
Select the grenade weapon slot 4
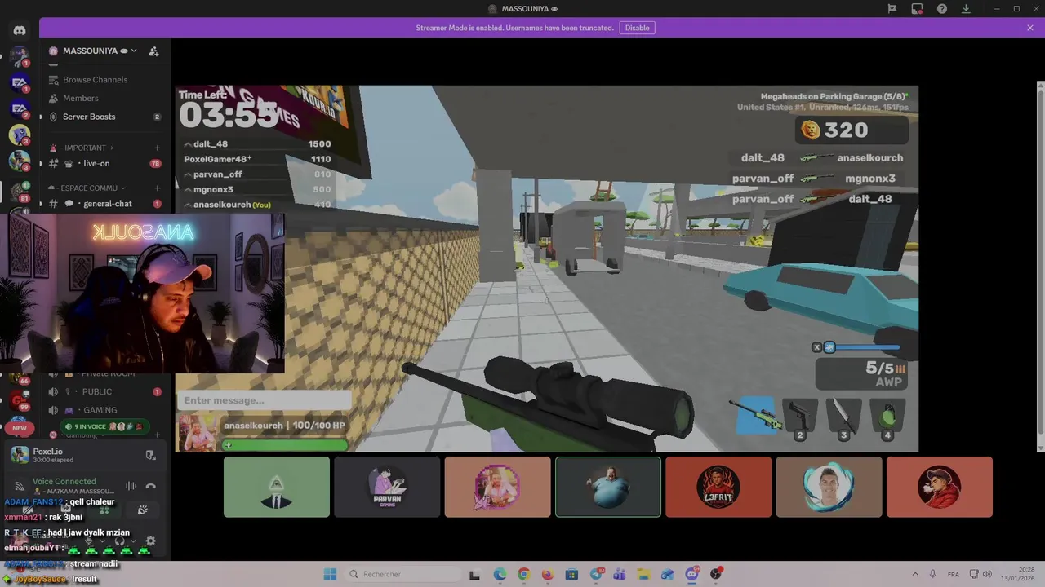[x=887, y=418]
